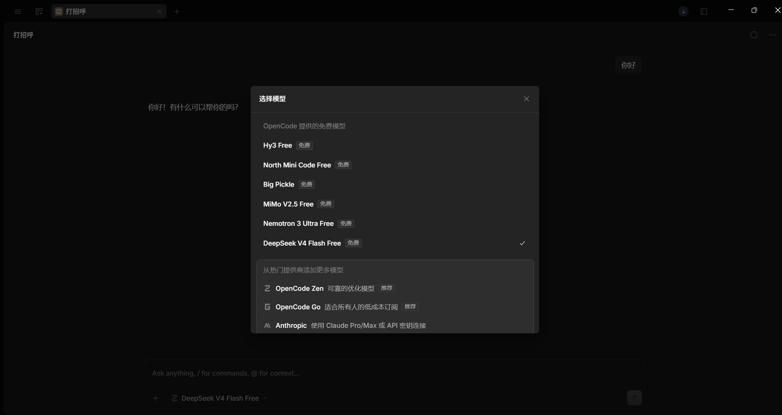Select MiMo V2.5 Free model
782x415 pixels.
click(x=394, y=204)
